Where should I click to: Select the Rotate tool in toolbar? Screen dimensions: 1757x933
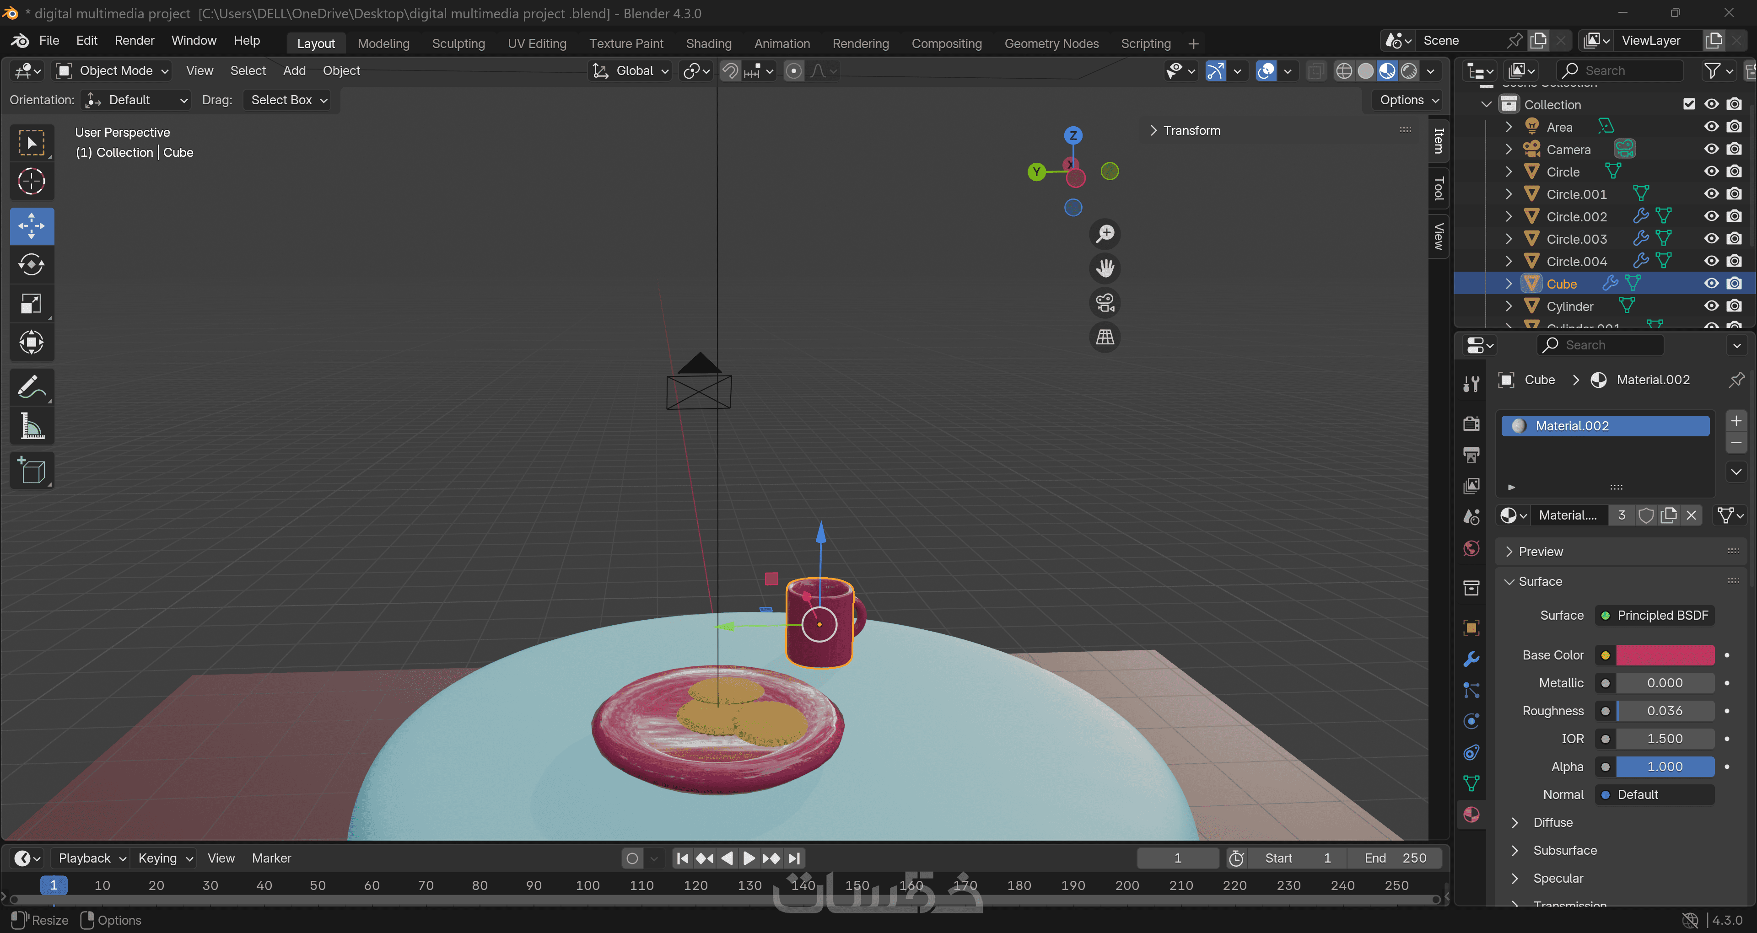click(32, 264)
